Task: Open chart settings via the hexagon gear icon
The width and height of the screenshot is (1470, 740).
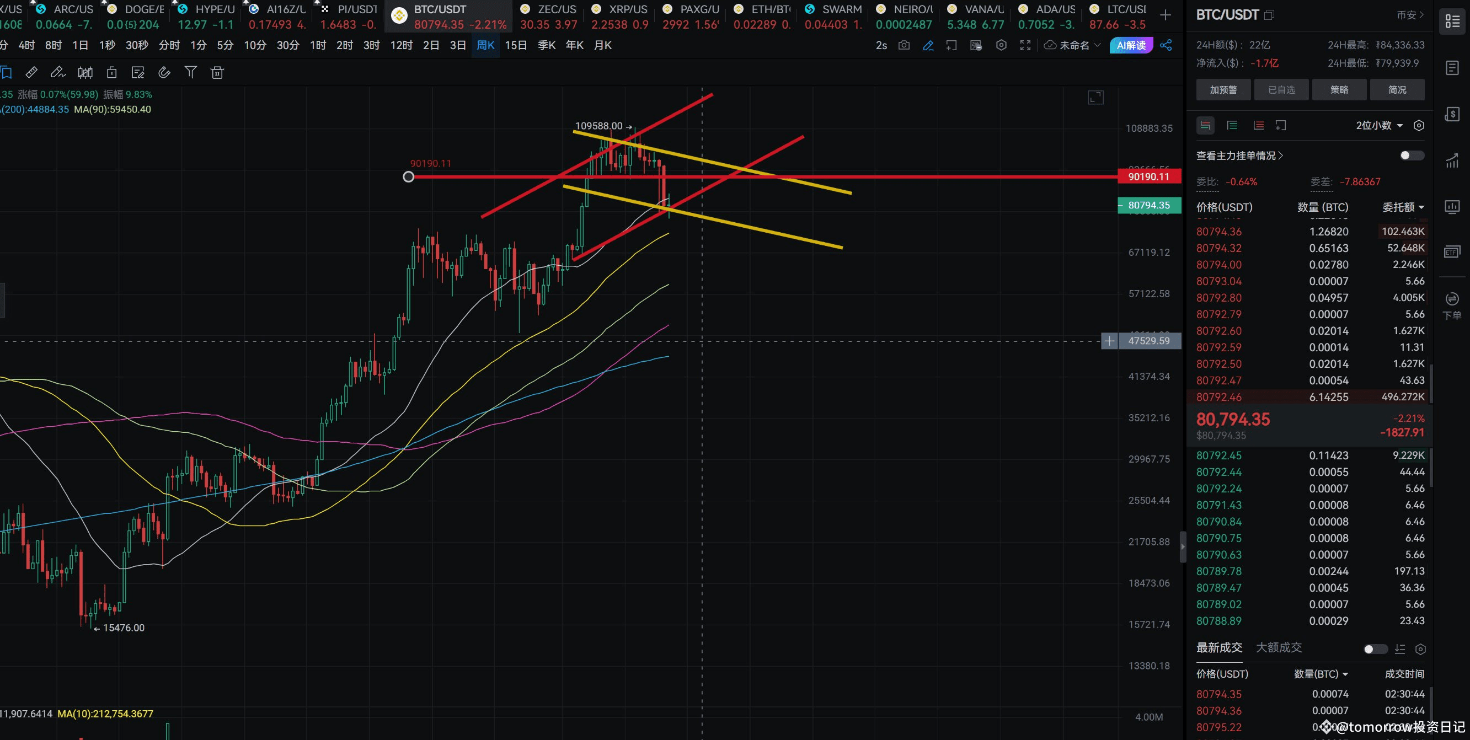Action: point(1001,45)
